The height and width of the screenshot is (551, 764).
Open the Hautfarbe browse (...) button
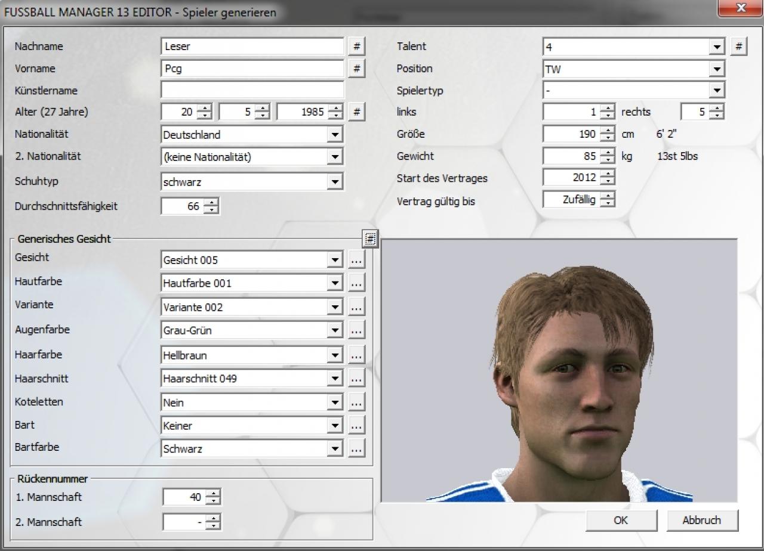356,283
